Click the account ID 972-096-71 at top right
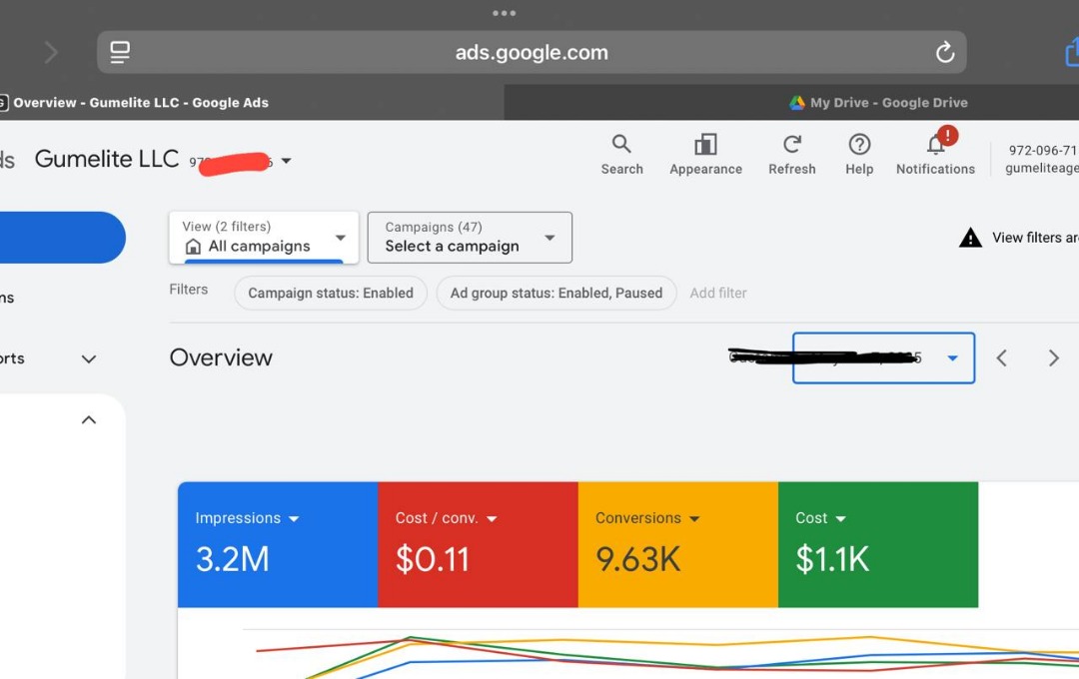1079x679 pixels. [1042, 151]
